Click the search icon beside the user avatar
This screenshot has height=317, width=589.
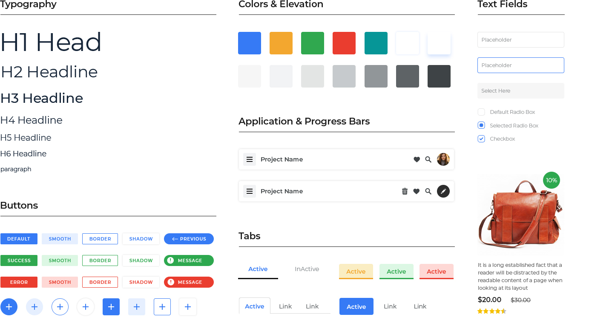pyautogui.click(x=428, y=159)
